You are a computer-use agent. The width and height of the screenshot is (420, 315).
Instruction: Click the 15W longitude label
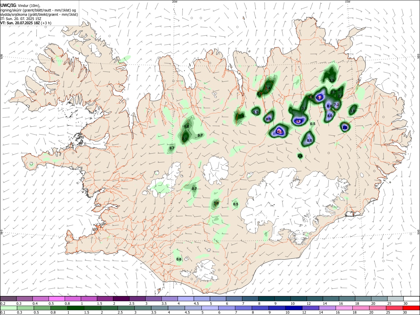click(347, 2)
